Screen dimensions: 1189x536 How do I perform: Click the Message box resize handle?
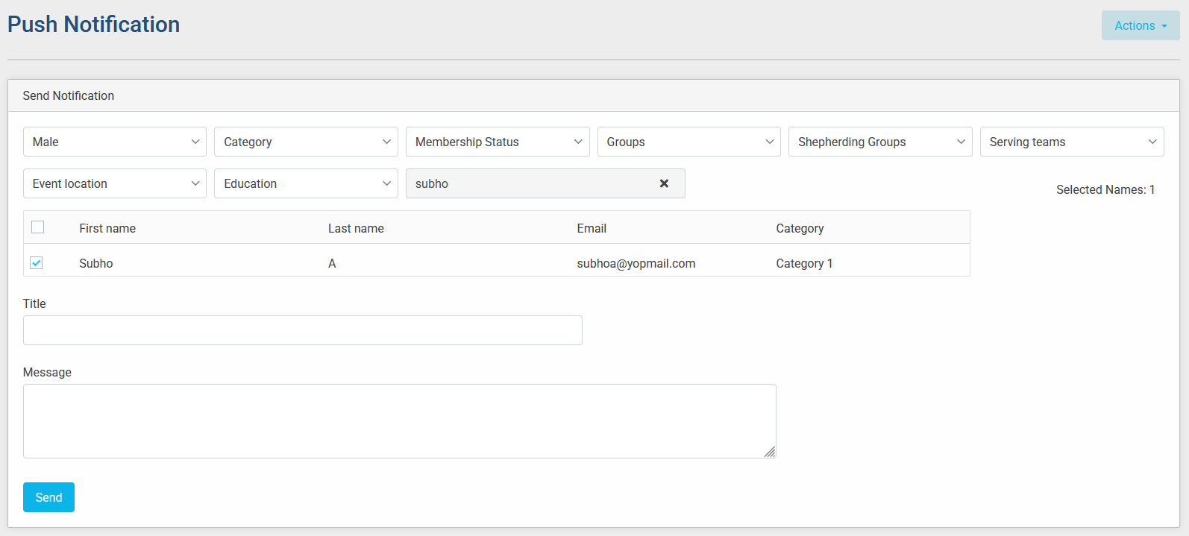coord(770,452)
